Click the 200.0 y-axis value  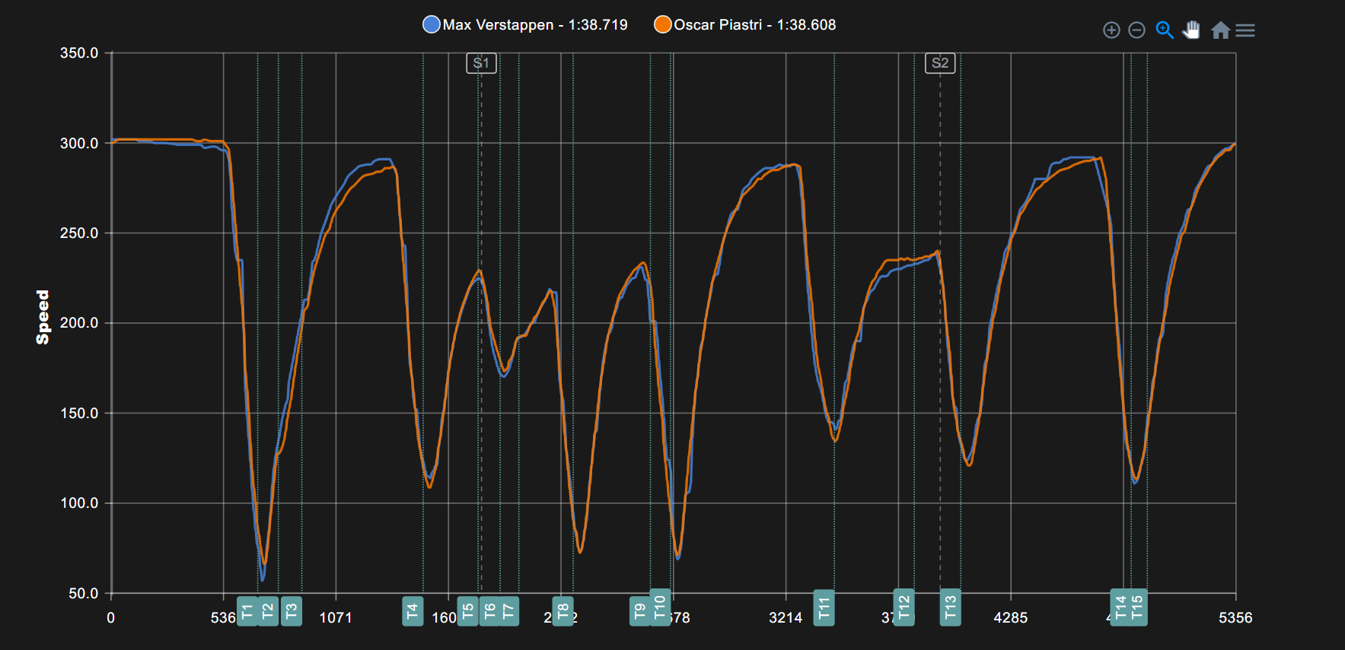[x=79, y=323]
